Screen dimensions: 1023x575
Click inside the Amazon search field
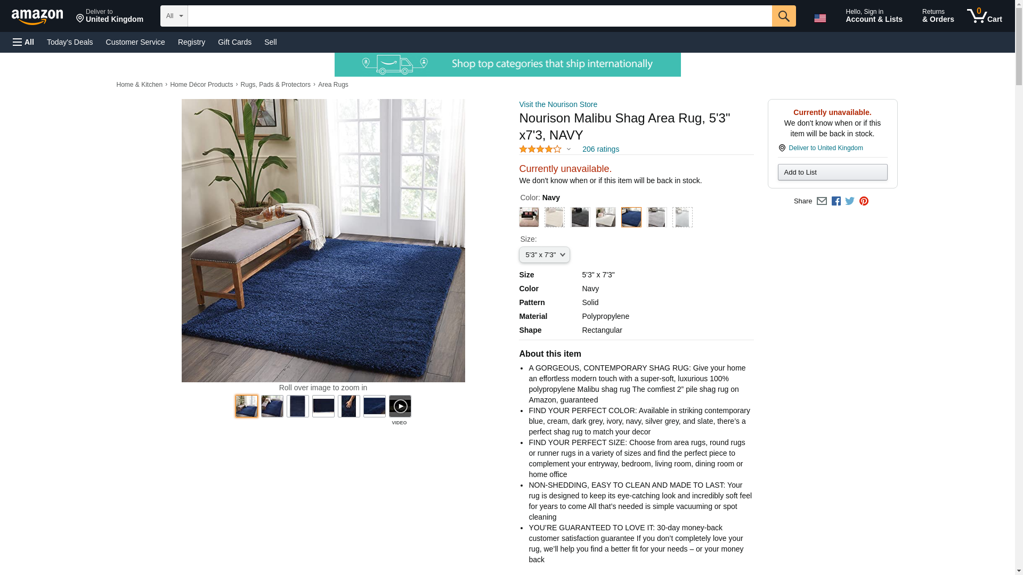(480, 16)
